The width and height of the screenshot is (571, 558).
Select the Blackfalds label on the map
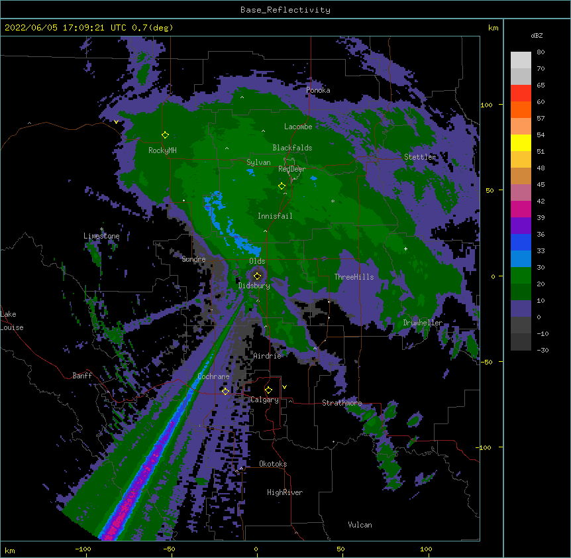point(292,148)
